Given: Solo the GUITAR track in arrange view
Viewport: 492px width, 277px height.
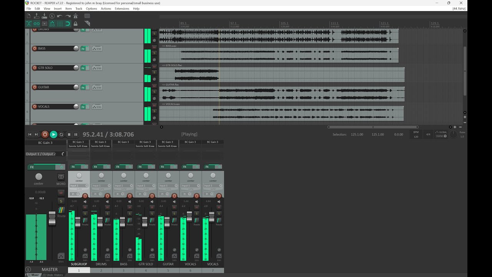Looking at the screenshot, I should pos(154,92).
